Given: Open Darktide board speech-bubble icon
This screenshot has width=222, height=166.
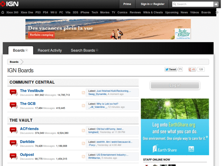Looking at the screenshot, I should (13, 144).
